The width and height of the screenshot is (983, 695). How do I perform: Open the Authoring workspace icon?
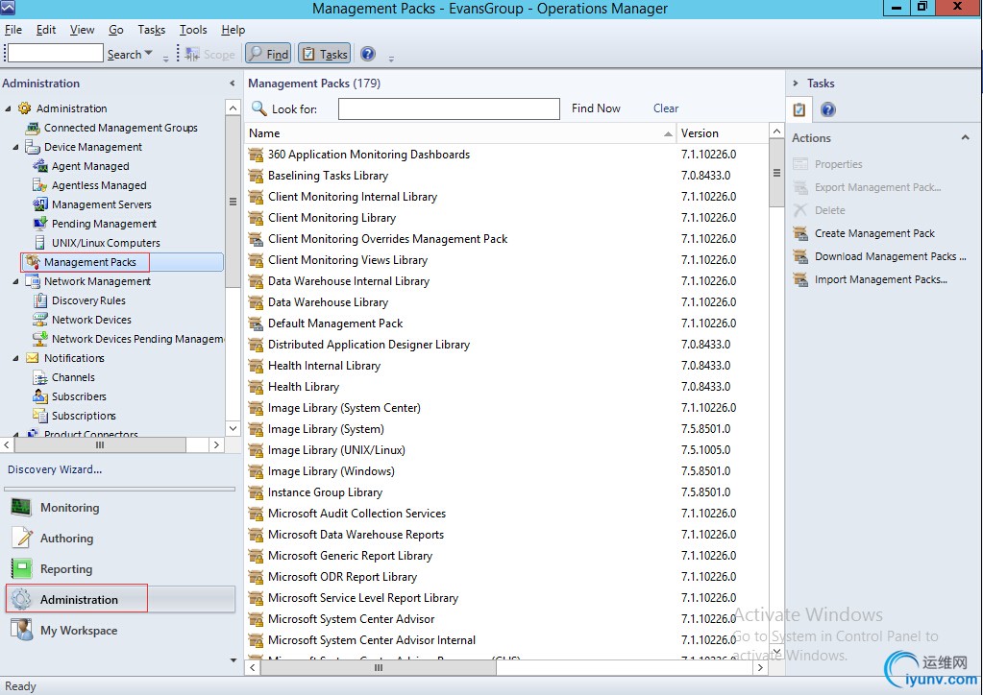(x=21, y=539)
